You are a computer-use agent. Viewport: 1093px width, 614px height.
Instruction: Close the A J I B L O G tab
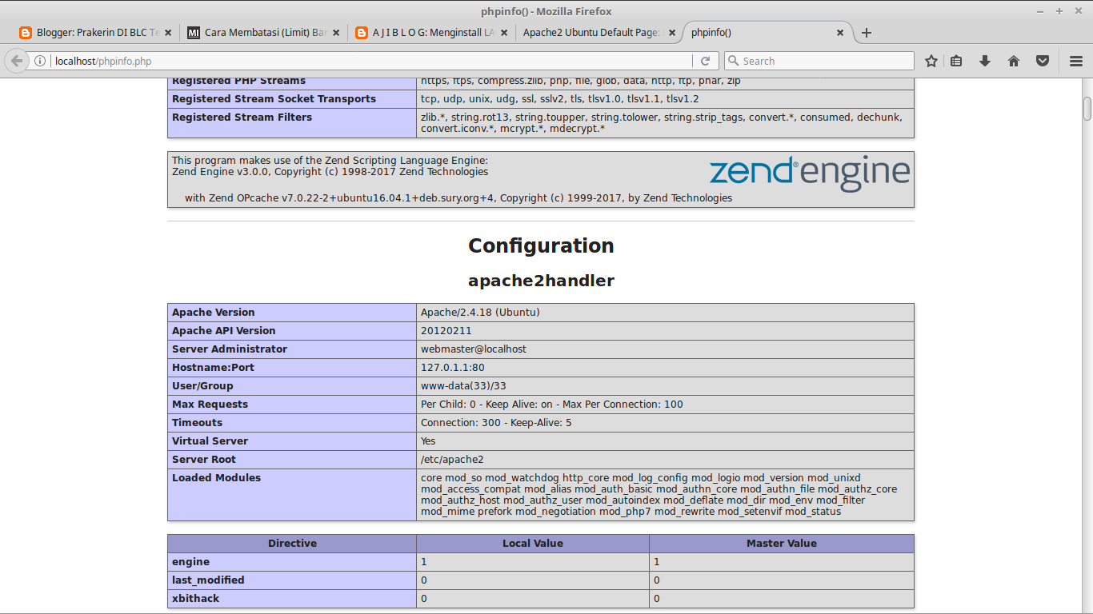point(504,33)
